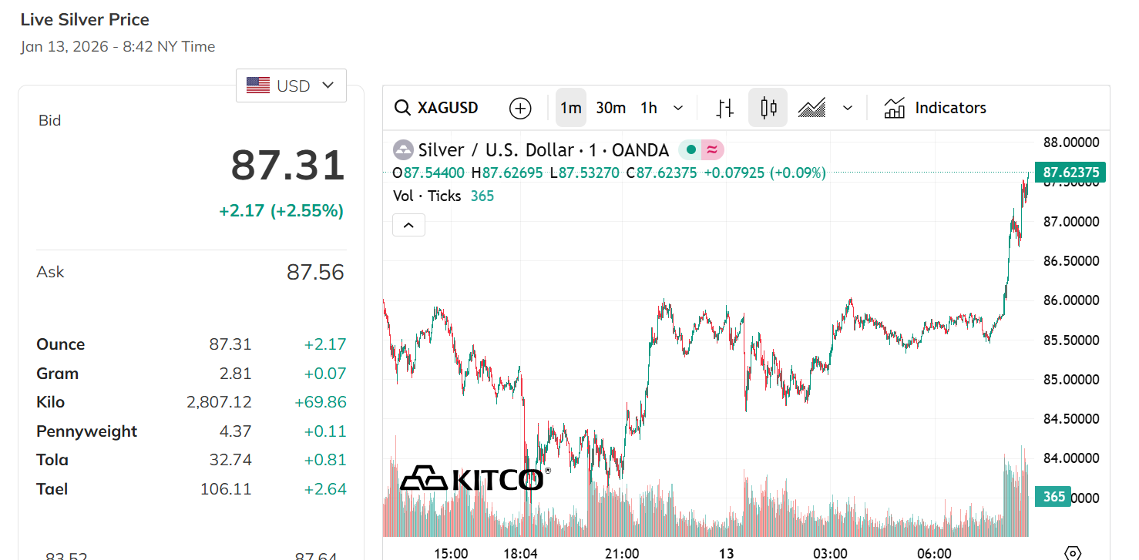Viewport: 1139px width, 560px height.
Task: Switch chart style to Bars
Action: (x=724, y=108)
